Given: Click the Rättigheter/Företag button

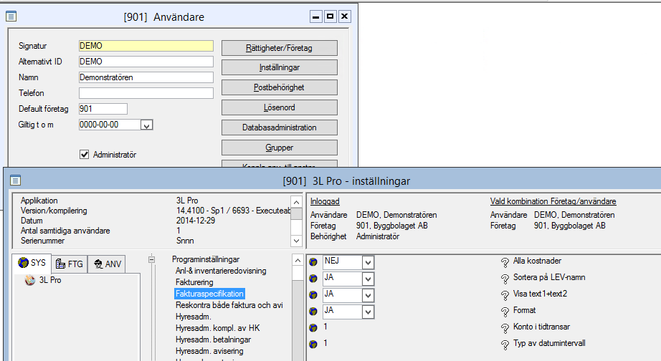Looking at the screenshot, I should coord(280,48).
